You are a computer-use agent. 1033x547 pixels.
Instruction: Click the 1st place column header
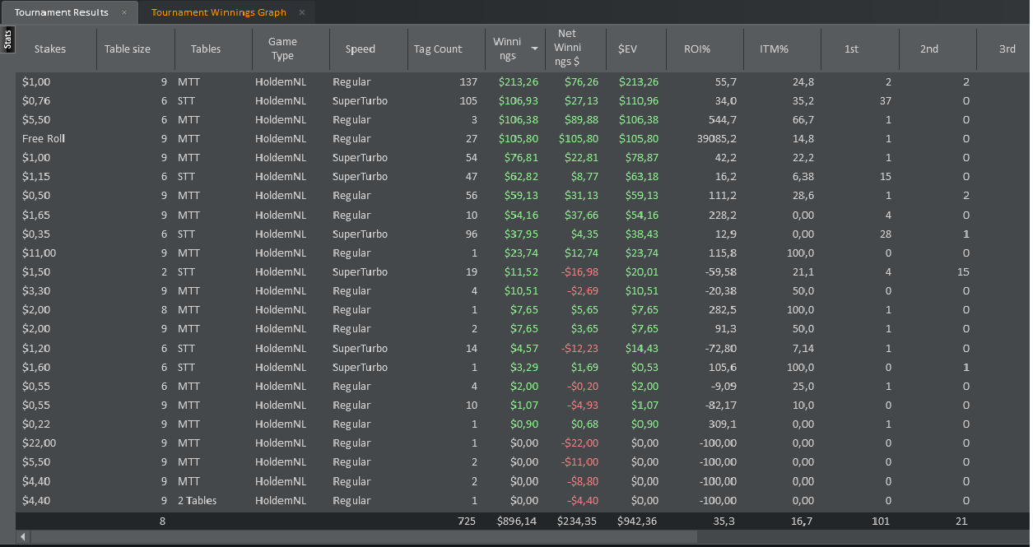[852, 49]
